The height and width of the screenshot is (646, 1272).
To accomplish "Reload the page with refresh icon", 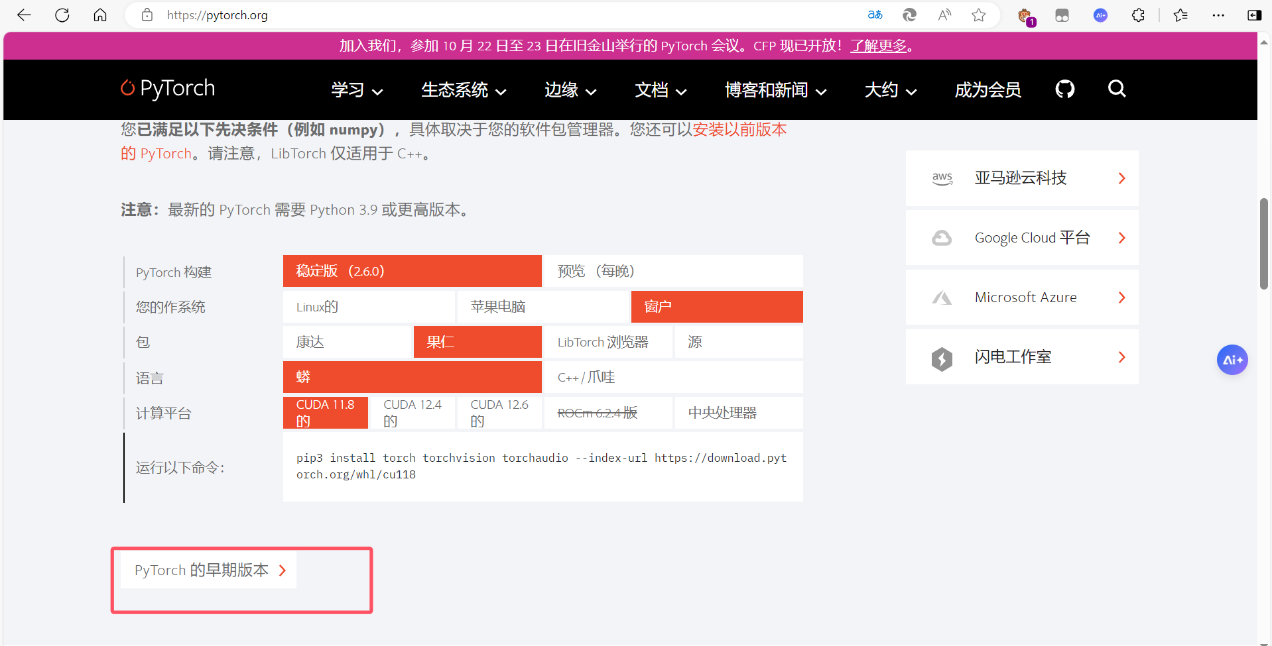I will tap(62, 15).
